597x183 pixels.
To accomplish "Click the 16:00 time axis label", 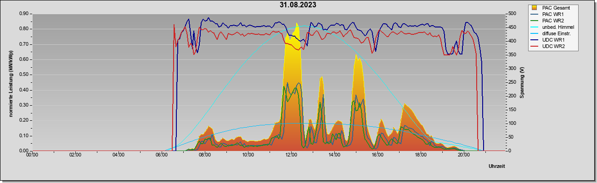I will pos(377,155).
